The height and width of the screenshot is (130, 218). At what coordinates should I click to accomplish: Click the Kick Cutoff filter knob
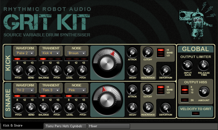click(x=148, y=52)
